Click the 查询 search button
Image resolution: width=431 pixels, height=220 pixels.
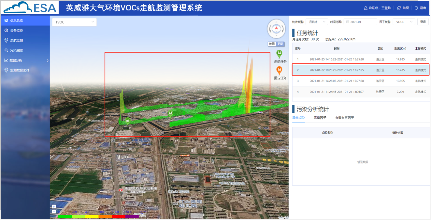pyautogui.click(x=423, y=22)
